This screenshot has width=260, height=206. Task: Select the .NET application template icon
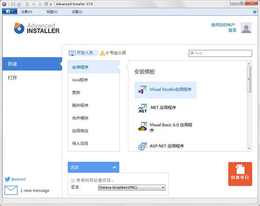(x=142, y=108)
